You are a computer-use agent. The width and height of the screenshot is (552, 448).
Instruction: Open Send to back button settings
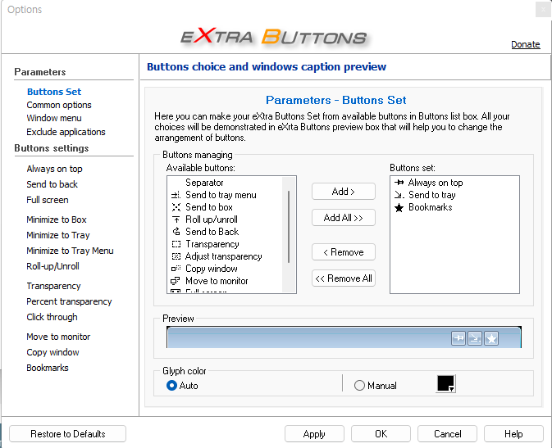[x=52, y=184]
